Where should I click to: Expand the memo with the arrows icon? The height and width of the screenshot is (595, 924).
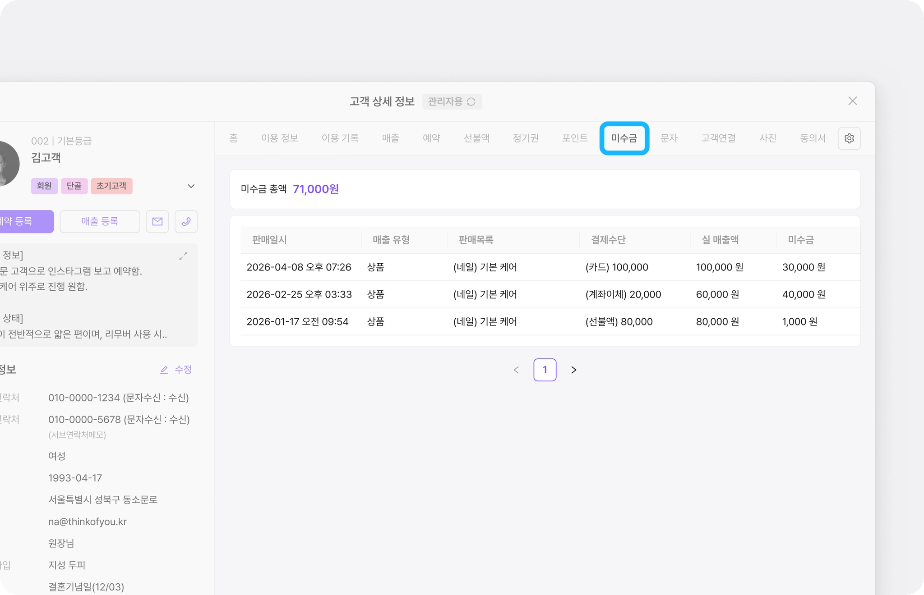click(183, 256)
